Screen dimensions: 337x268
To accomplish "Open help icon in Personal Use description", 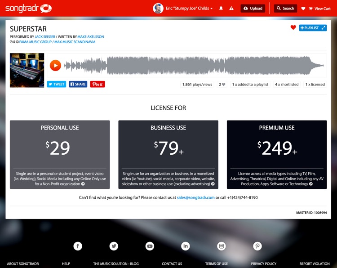I will point(83,184).
